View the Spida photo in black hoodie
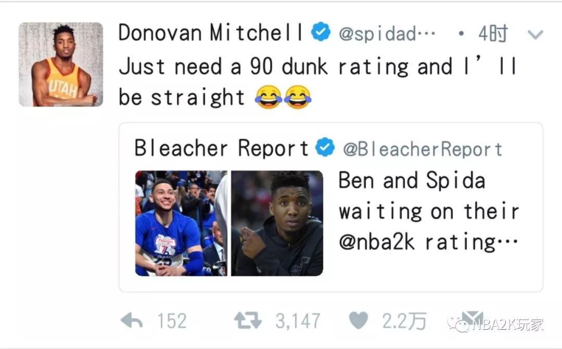The width and height of the screenshot is (562, 349). [277, 223]
